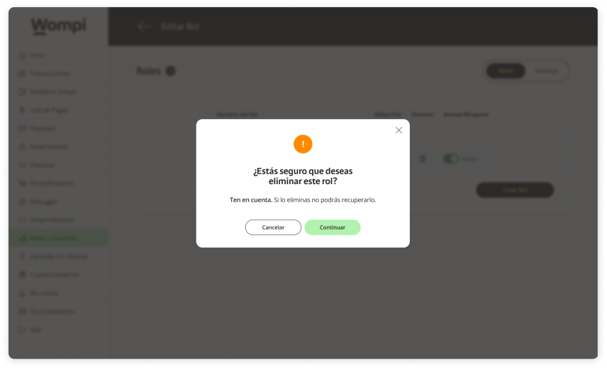Switch to the Usuarios tab
The height and width of the screenshot is (369, 607).
[x=546, y=71]
